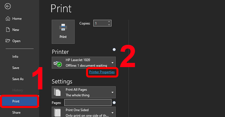Click the back arrow icon

tap(8, 7)
